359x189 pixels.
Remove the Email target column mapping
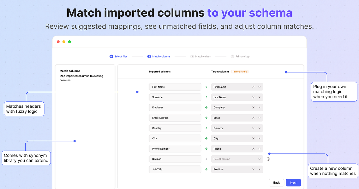tap(253, 118)
